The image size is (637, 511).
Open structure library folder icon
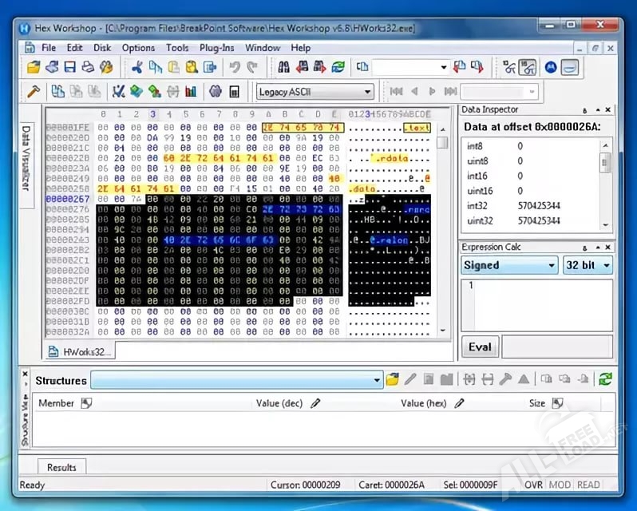tap(392, 379)
